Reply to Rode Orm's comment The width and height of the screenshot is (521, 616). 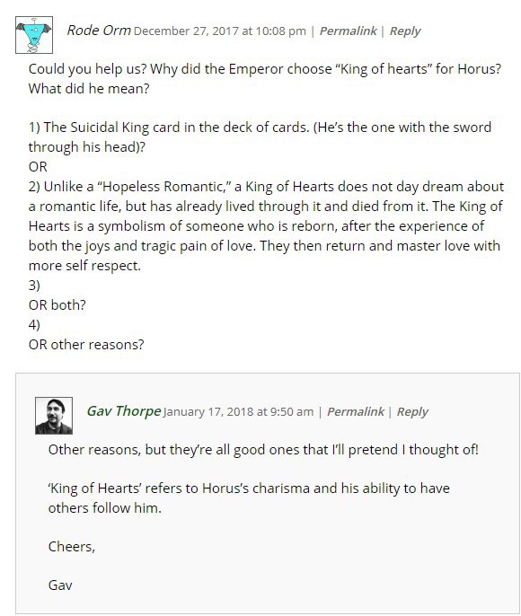pos(405,31)
